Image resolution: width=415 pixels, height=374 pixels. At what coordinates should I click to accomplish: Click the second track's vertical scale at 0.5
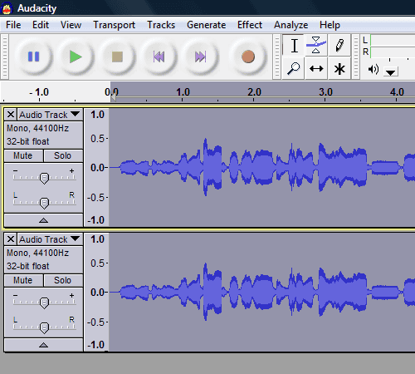click(98, 263)
